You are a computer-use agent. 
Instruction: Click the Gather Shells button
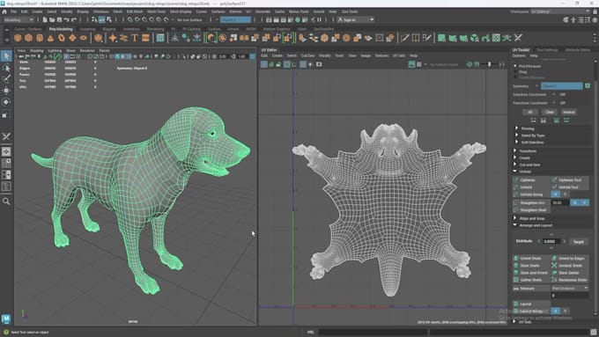(x=531, y=280)
